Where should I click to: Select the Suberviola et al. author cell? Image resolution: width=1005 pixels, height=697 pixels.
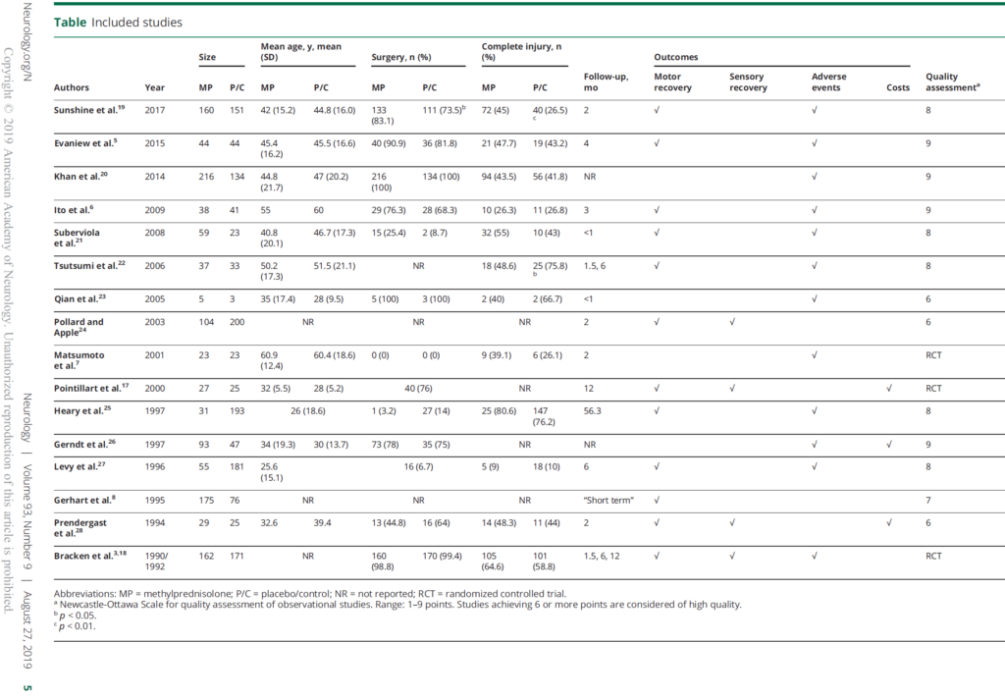click(77, 238)
